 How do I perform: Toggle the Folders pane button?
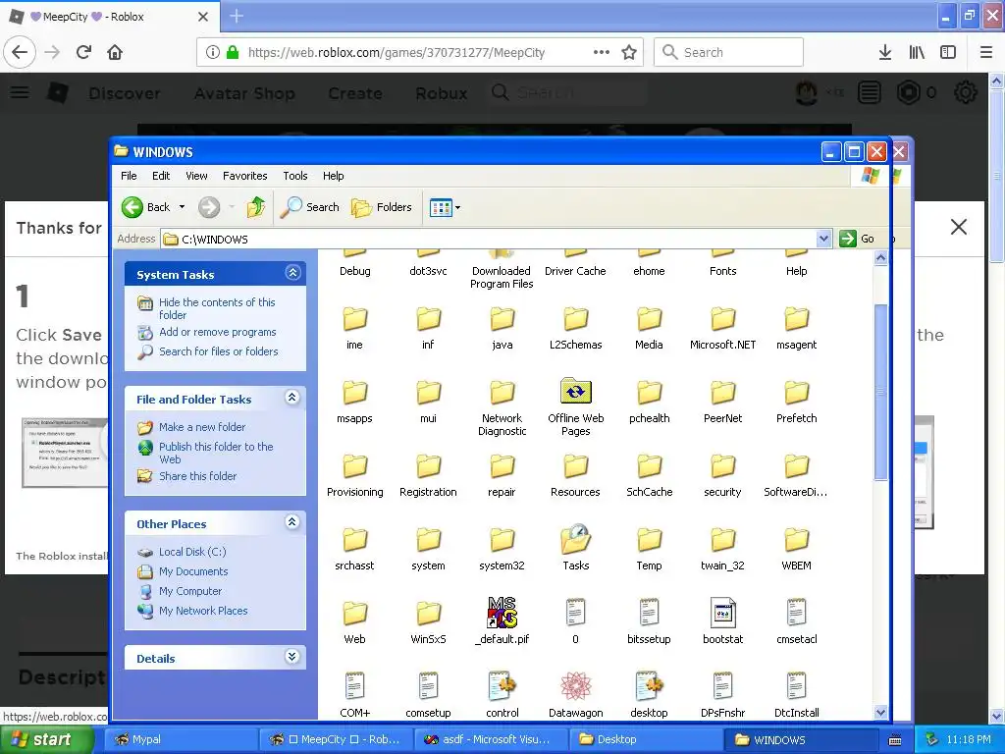[382, 207]
